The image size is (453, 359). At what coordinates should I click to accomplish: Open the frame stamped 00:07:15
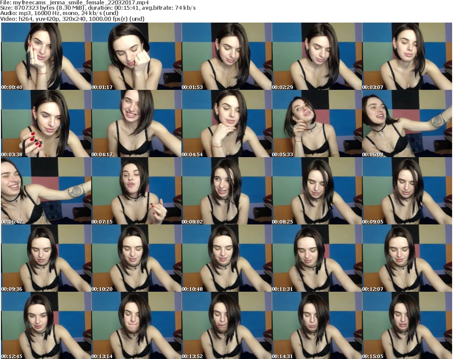136,191
